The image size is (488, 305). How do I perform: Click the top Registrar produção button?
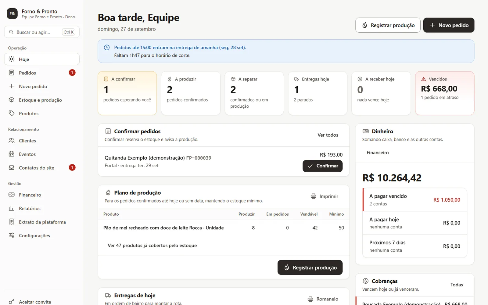388,25
